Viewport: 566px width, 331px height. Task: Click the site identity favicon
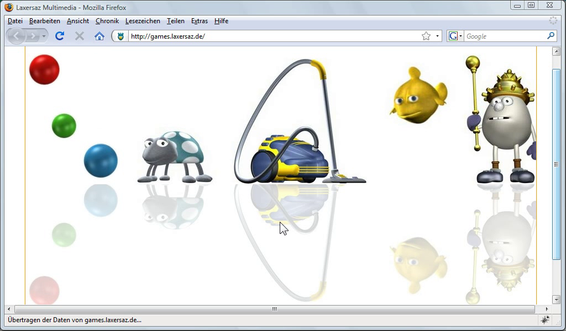(x=120, y=36)
